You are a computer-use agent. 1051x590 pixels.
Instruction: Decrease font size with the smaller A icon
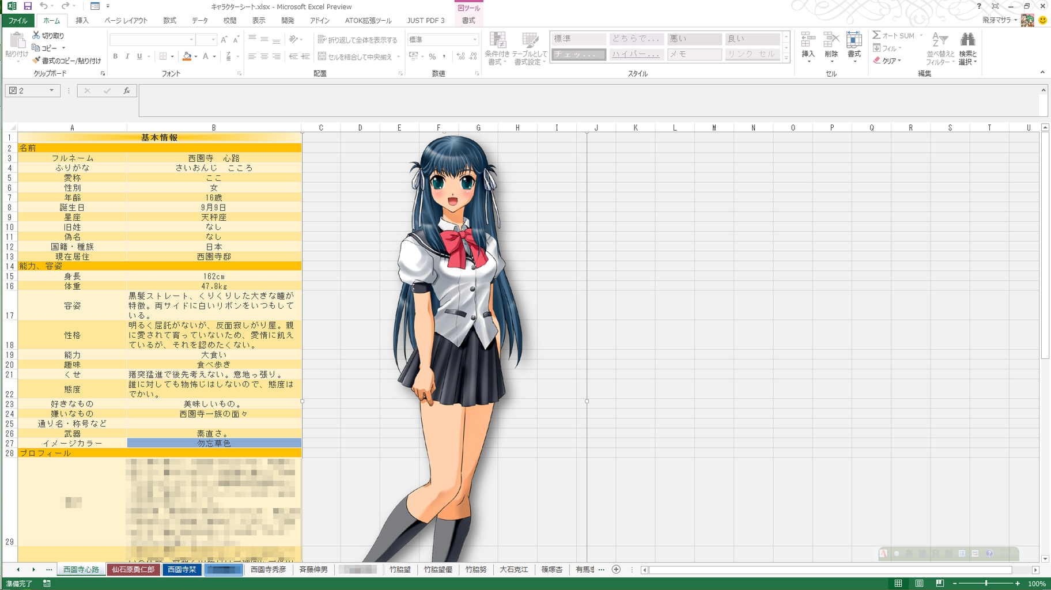(236, 40)
